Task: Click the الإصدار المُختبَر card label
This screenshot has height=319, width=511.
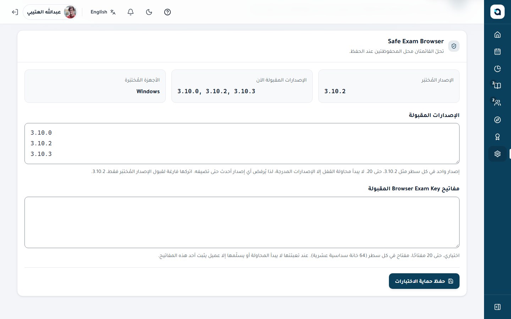Action: pos(437,80)
